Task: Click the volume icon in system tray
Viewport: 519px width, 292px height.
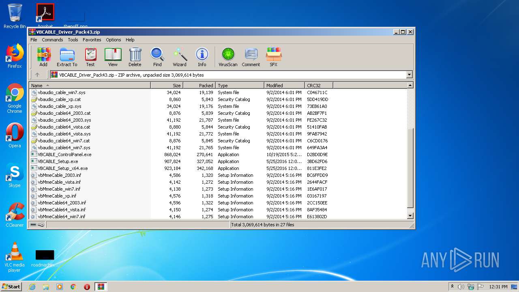Action: (x=461, y=287)
